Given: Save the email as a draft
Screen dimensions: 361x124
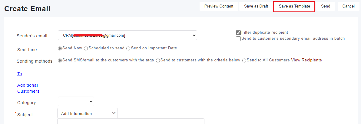Looking at the screenshot, I should tap(256, 6).
